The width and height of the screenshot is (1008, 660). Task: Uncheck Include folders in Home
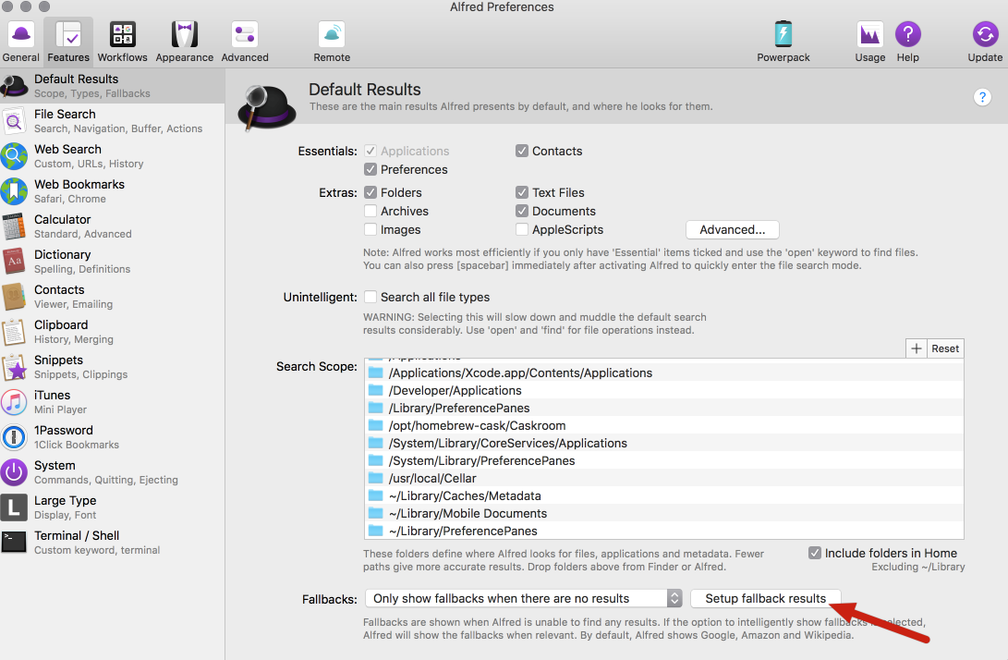tap(815, 553)
